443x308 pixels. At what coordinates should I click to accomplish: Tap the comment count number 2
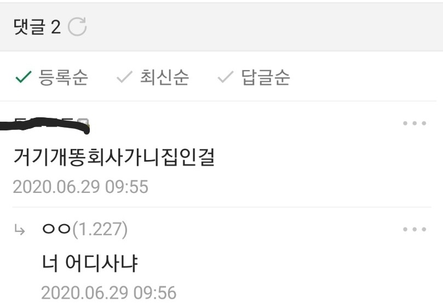click(x=56, y=27)
